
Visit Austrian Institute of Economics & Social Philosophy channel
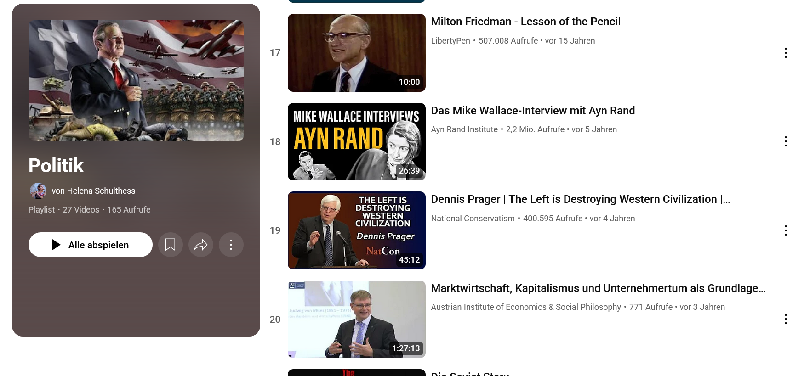click(x=526, y=307)
